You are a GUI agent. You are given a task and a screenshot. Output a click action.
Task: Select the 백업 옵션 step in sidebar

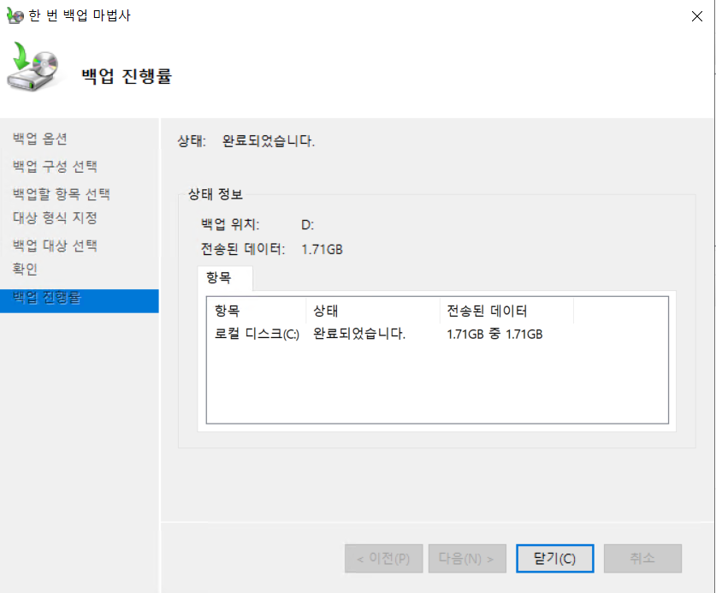point(40,139)
